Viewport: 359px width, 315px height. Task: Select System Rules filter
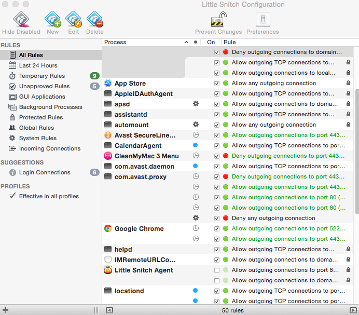[51, 138]
